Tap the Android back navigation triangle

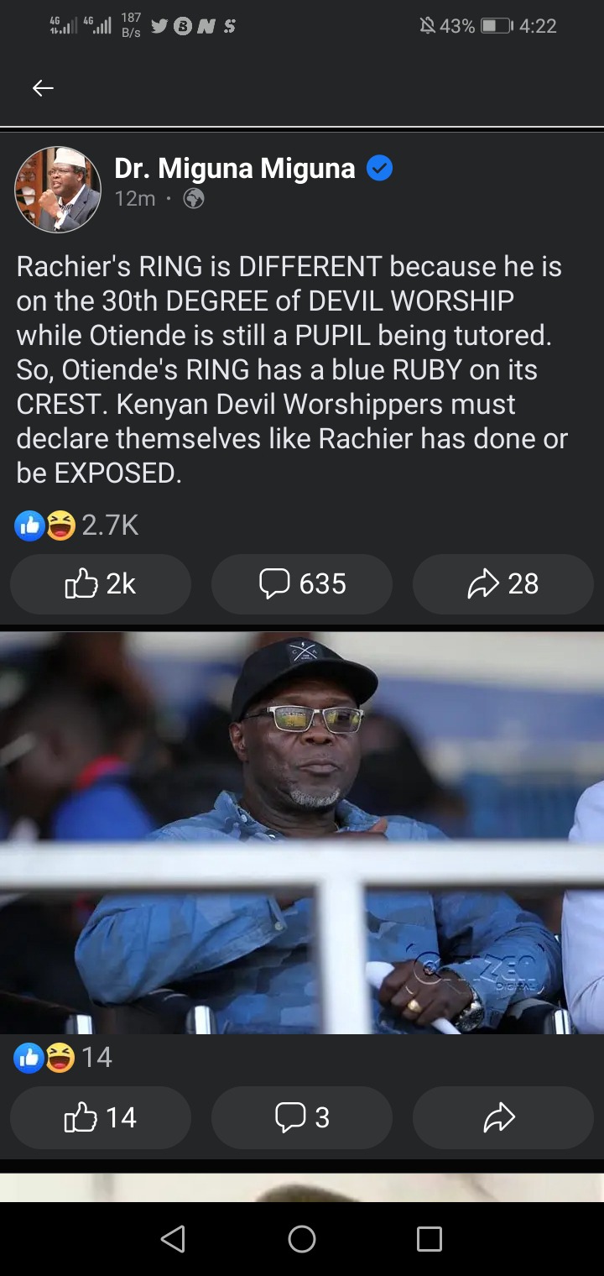pyautogui.click(x=173, y=1239)
